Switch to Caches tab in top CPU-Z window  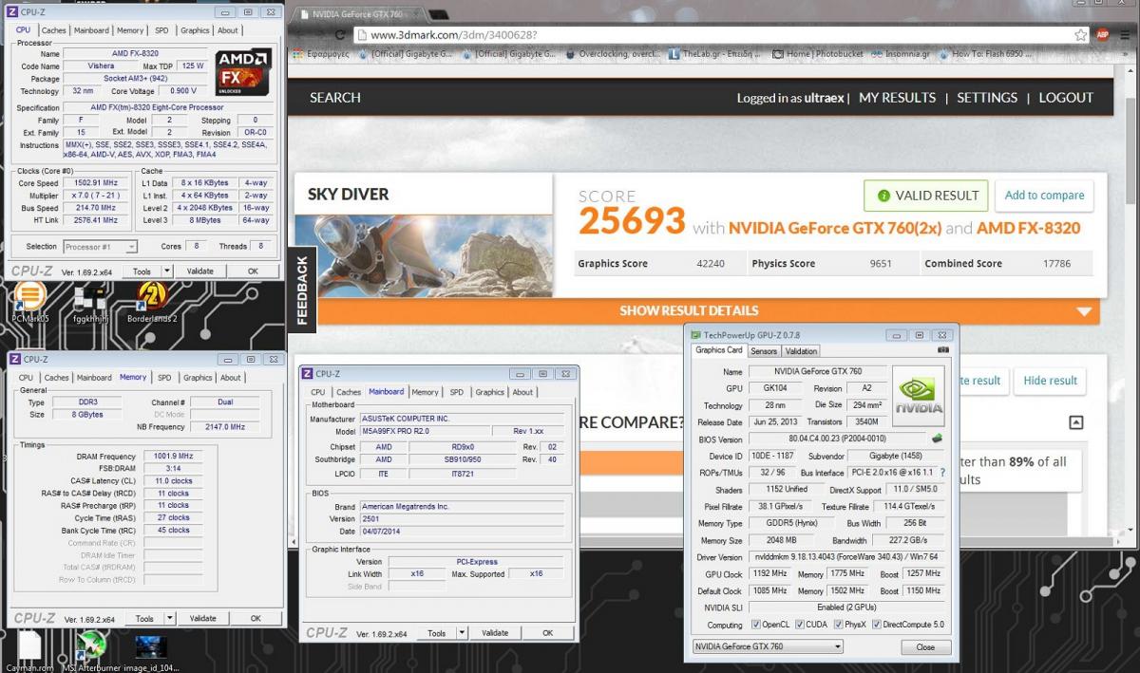tap(54, 30)
